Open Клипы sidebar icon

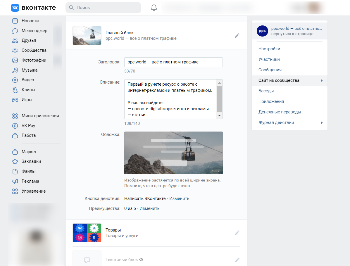pyautogui.click(x=15, y=90)
